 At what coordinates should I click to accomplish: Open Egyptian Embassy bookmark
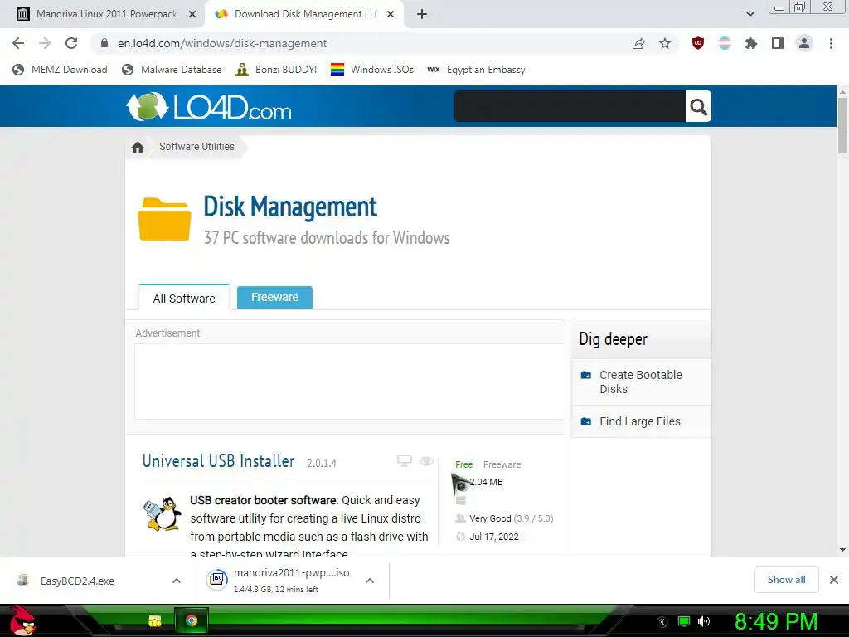click(477, 70)
